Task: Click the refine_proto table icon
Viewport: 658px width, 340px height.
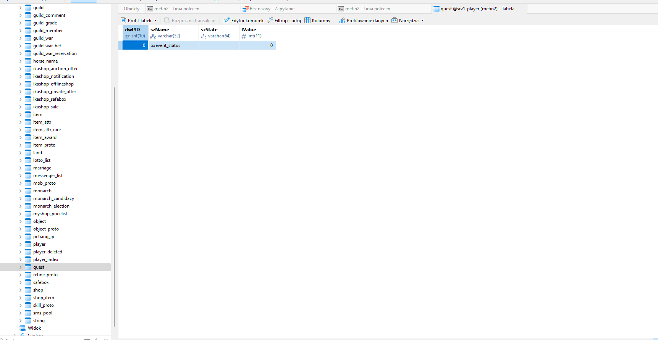Action: coord(28,275)
